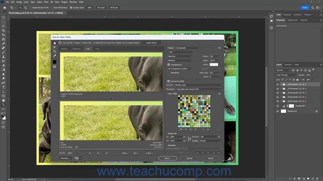Screen dimensions: 323x181
Task: Click the Done button
Action: [210, 158]
